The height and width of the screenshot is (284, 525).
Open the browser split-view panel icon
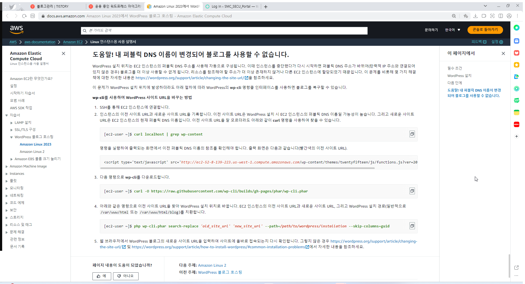(501, 16)
